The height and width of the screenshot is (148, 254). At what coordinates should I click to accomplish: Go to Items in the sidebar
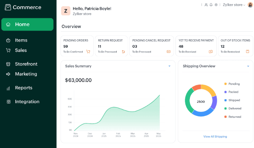tap(21, 40)
